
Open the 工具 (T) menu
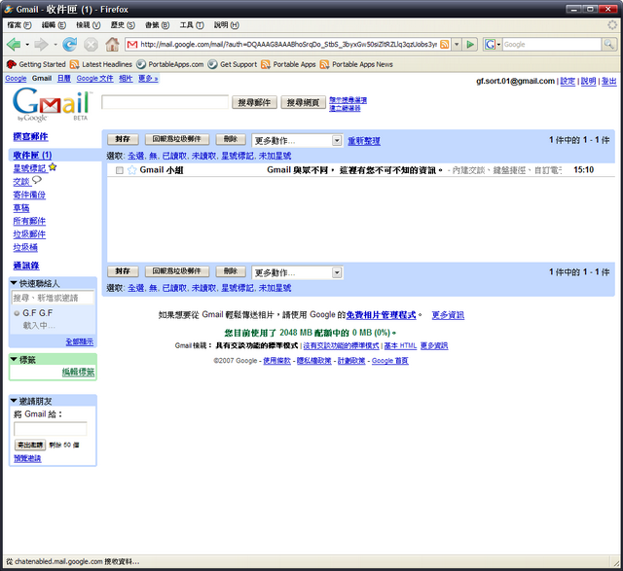192,25
